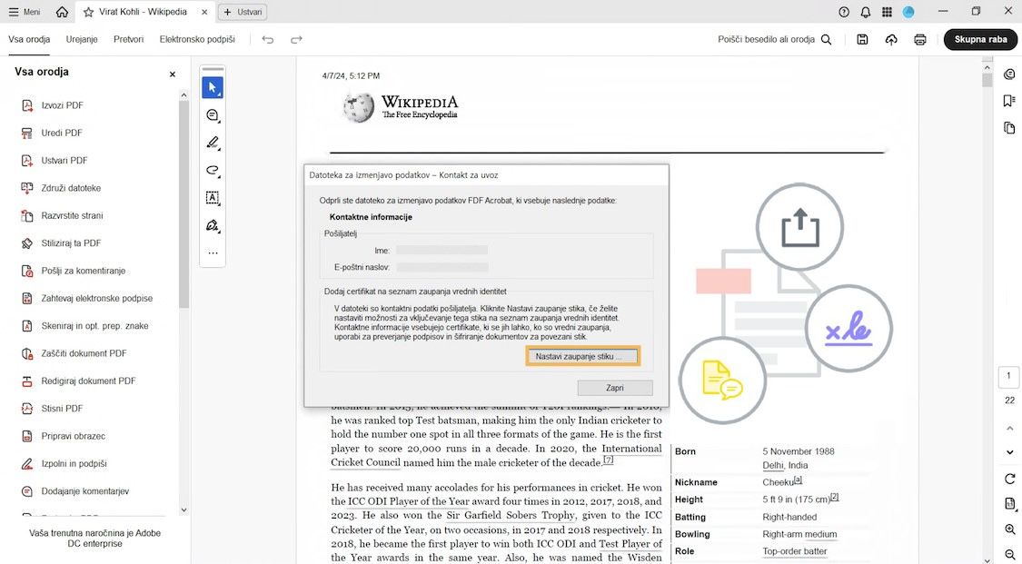Open the Elektronsko podpiši menu
Screen dimensions: 1022x564
[x=197, y=39]
